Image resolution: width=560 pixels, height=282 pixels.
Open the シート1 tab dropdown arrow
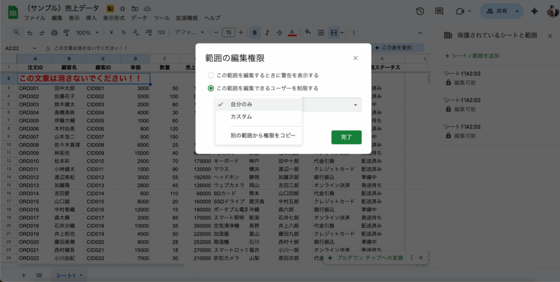pos(81,275)
